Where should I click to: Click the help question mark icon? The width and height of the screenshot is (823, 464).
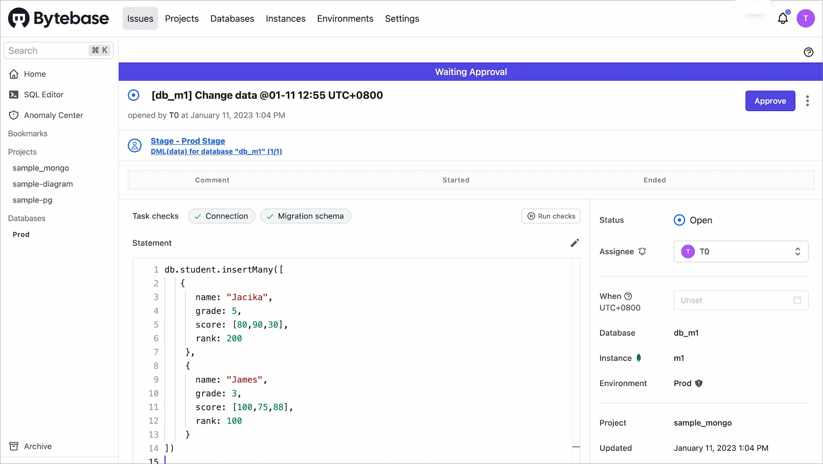pos(809,52)
